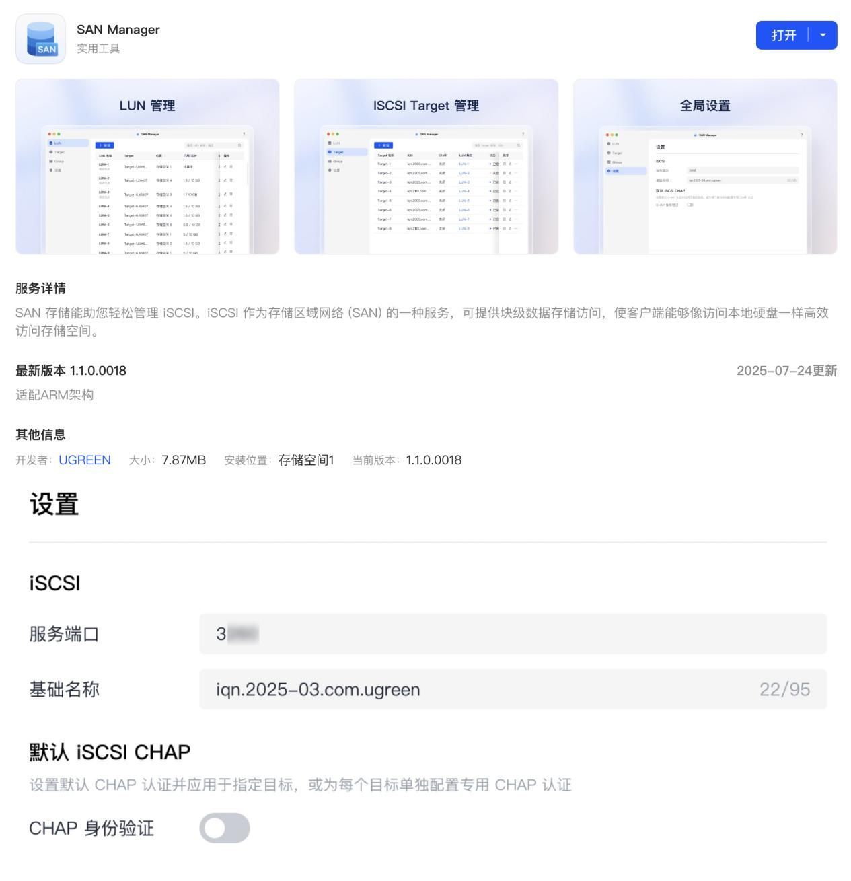
Task: Click the 设置 page heading
Action: (x=54, y=503)
